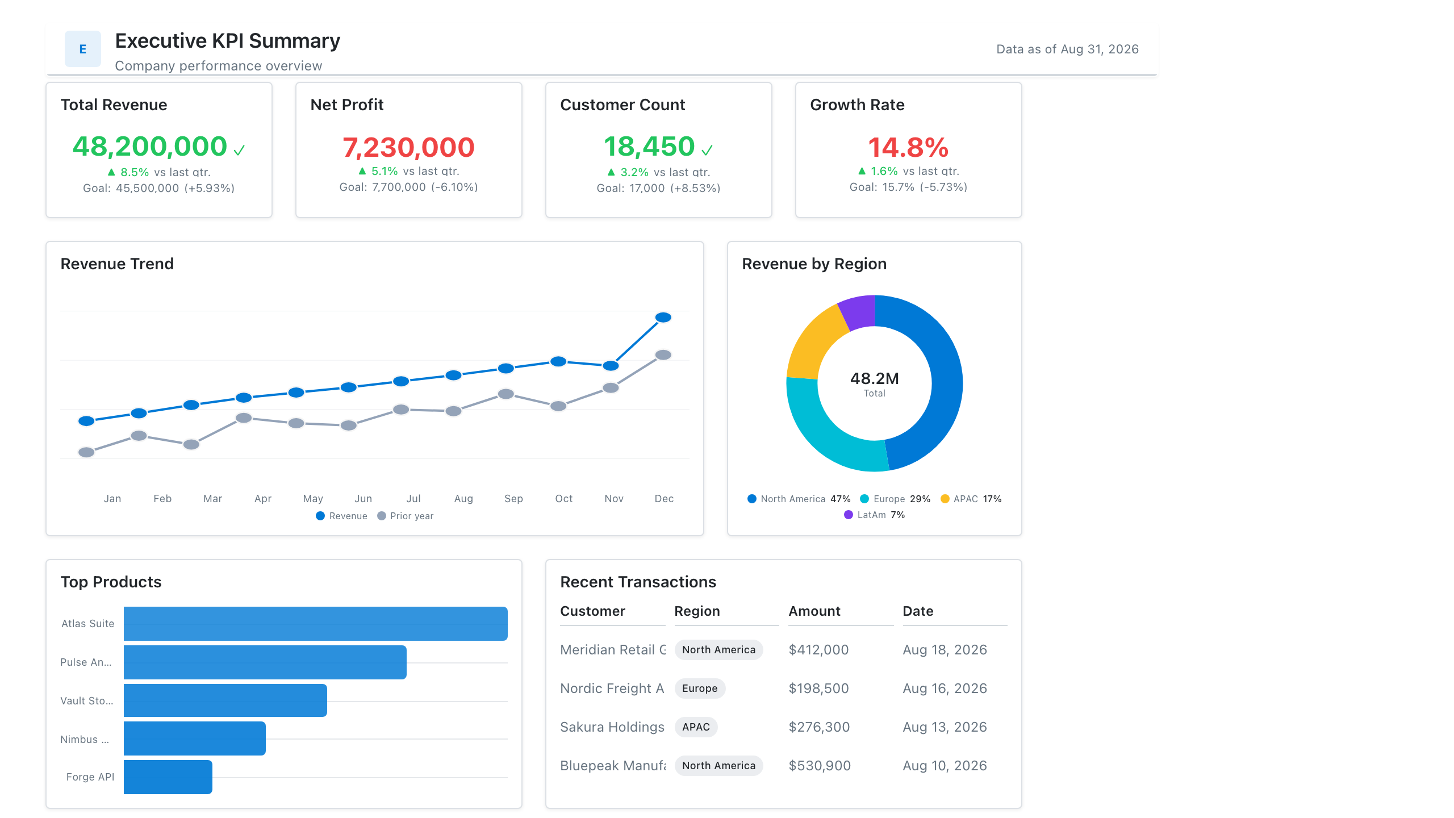1454x818 pixels.
Task: Click the Total Revenue green checkmark icon
Action: 239,150
